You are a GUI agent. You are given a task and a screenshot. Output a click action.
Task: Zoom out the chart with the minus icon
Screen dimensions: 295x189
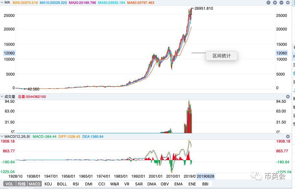(x=281, y=3)
